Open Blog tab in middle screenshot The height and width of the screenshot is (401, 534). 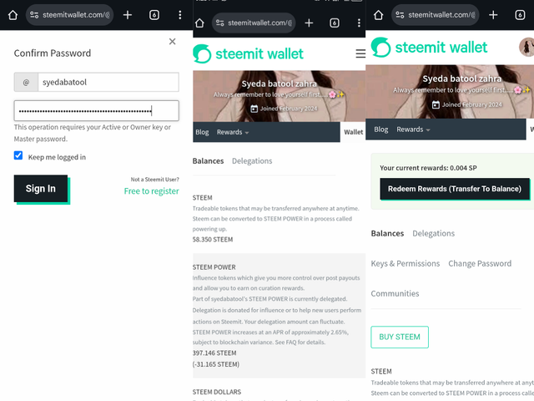click(202, 132)
